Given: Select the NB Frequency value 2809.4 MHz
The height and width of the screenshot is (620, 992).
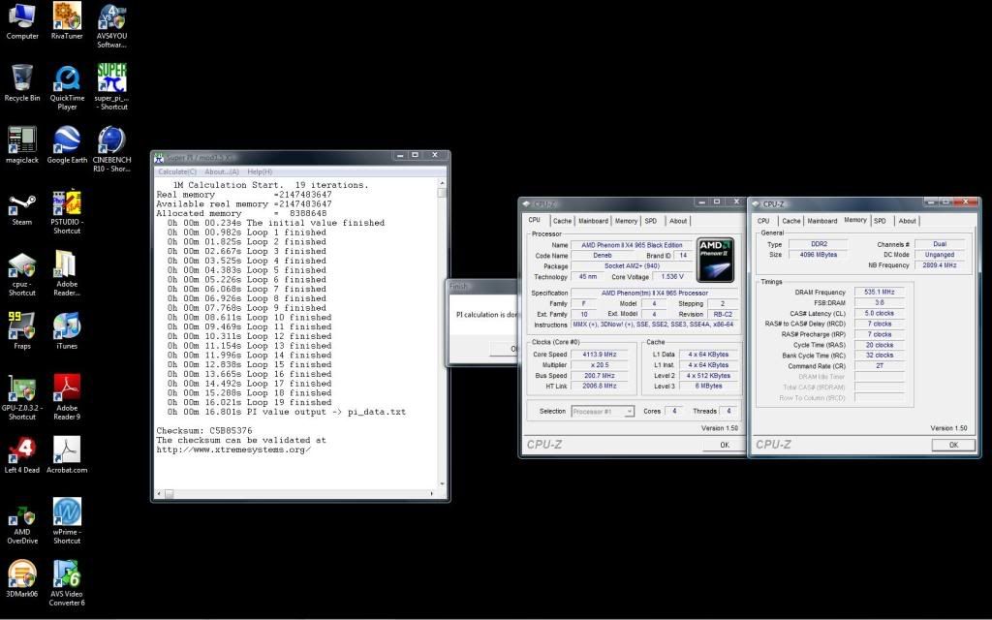Looking at the screenshot, I should point(940,265).
